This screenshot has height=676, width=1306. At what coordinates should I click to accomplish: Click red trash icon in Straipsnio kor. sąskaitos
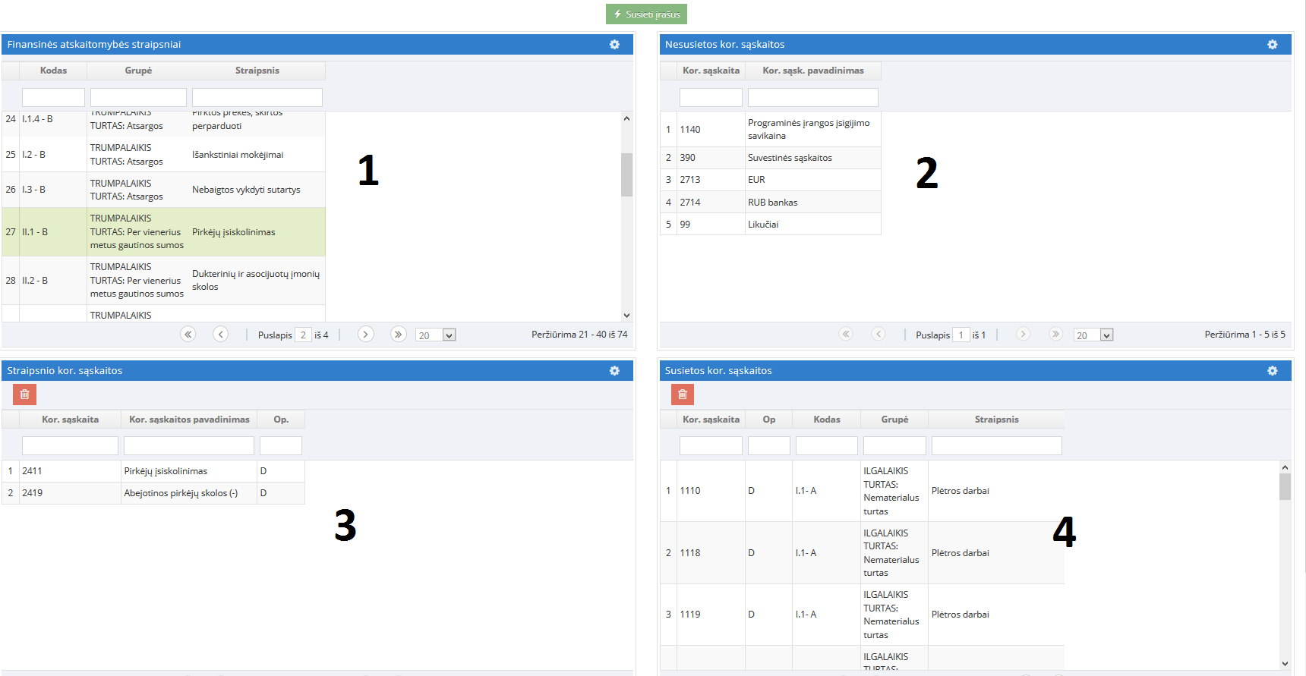click(24, 395)
